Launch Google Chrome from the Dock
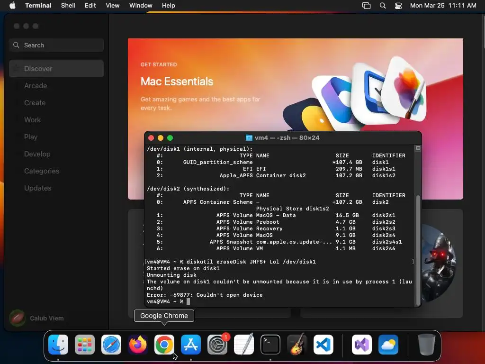 coord(164,345)
